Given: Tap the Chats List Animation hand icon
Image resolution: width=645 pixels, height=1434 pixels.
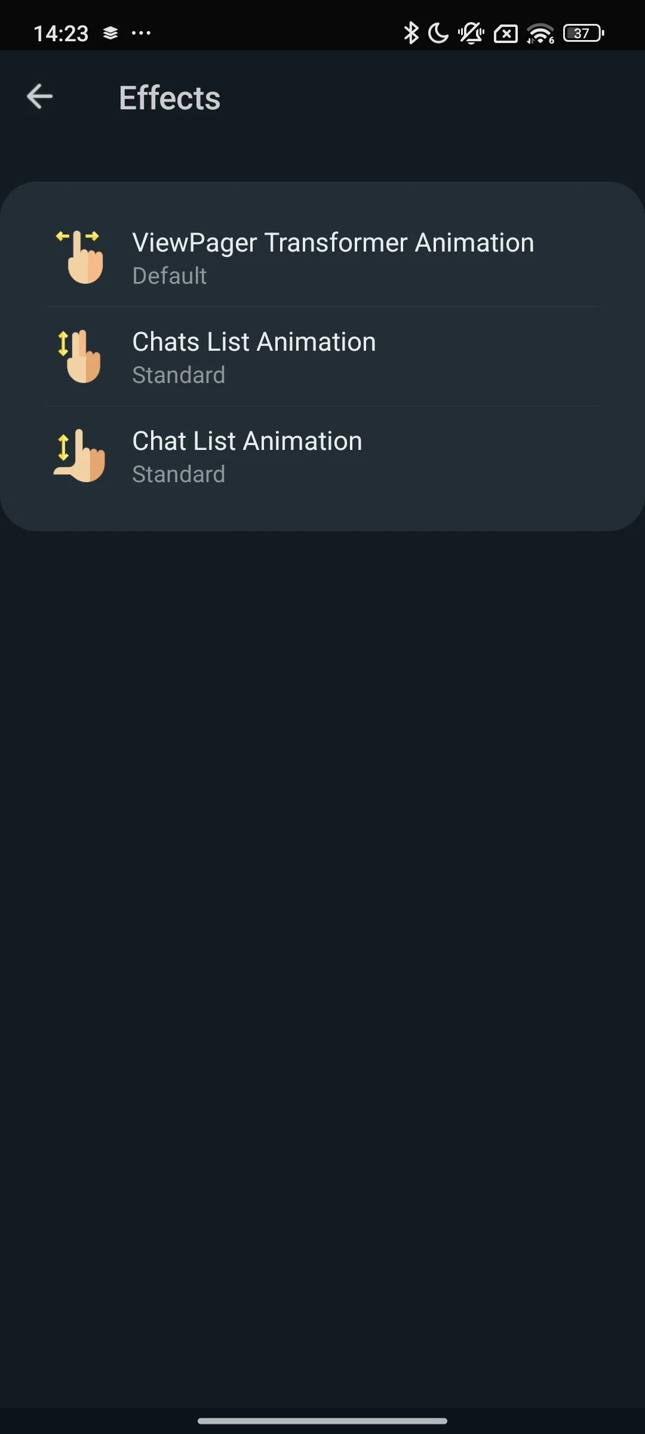Looking at the screenshot, I should tap(80, 356).
